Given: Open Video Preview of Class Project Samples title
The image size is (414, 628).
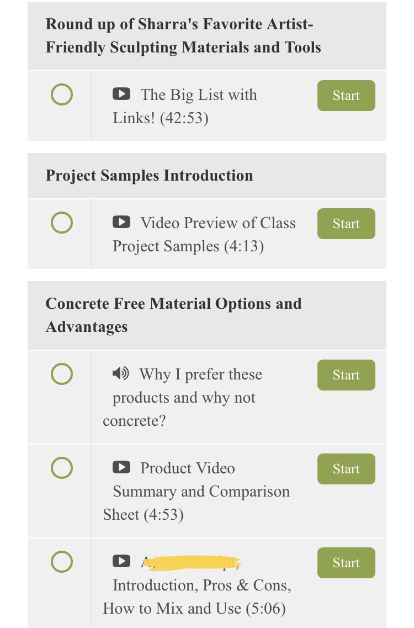Looking at the screenshot, I should [204, 234].
